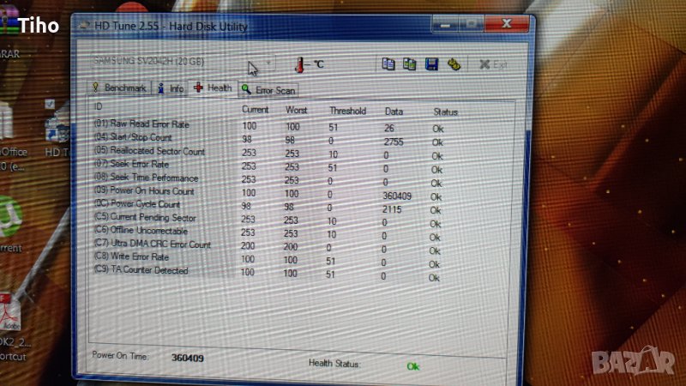
Task: Switch to the Info tab
Action: 171,87
